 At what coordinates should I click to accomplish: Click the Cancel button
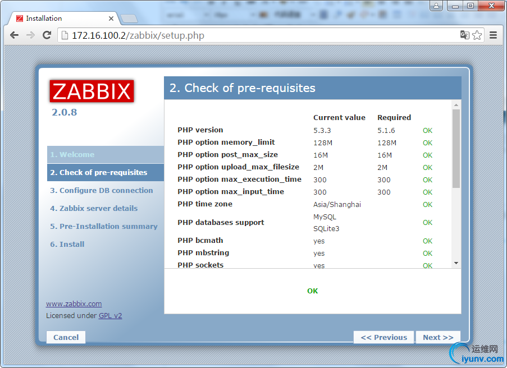[66, 337]
